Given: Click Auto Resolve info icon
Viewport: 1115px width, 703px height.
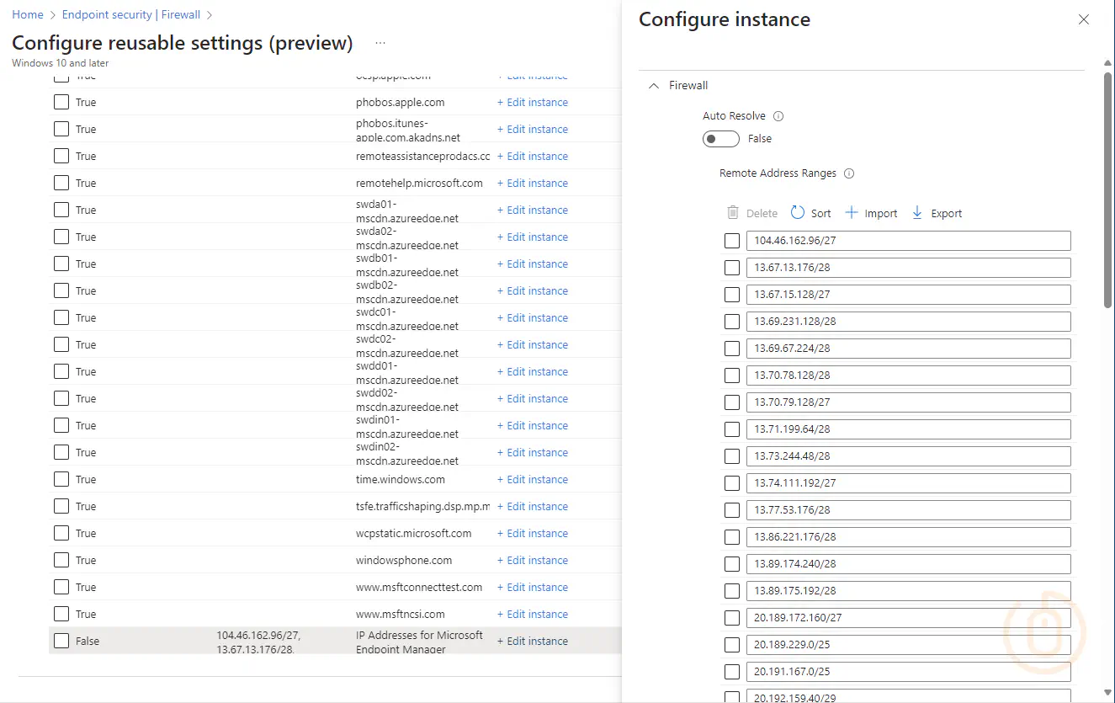Looking at the screenshot, I should (778, 116).
